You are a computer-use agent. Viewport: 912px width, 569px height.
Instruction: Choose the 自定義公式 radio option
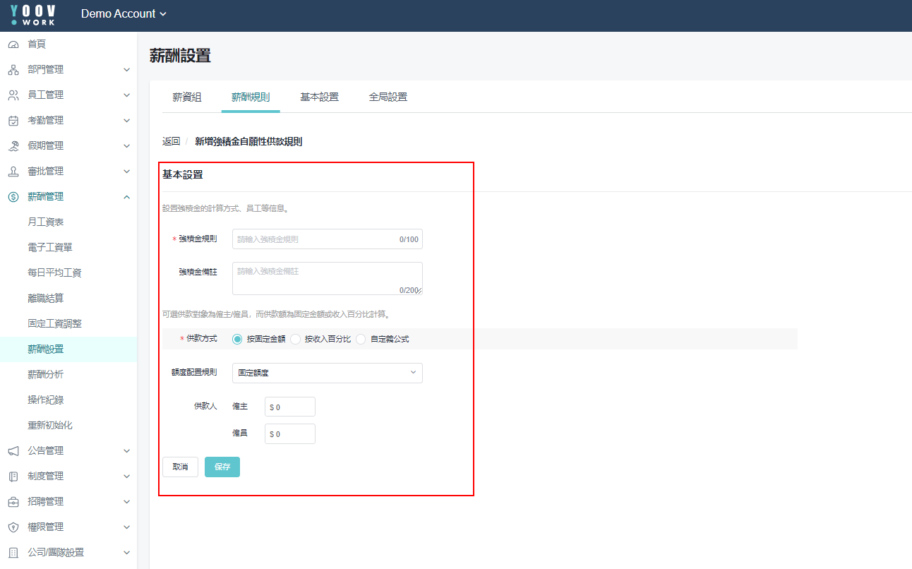tap(361, 339)
